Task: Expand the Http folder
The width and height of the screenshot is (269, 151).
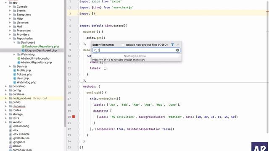Action: pyautogui.click(x=10, y=18)
